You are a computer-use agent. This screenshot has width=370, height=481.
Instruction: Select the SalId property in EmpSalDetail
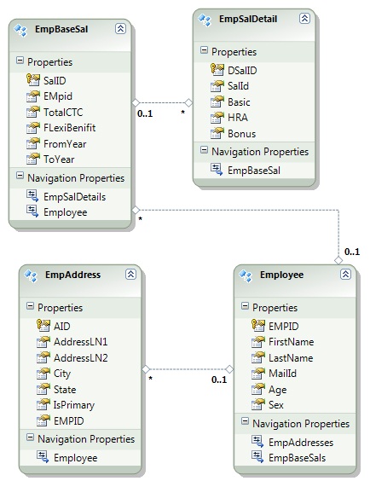click(238, 86)
